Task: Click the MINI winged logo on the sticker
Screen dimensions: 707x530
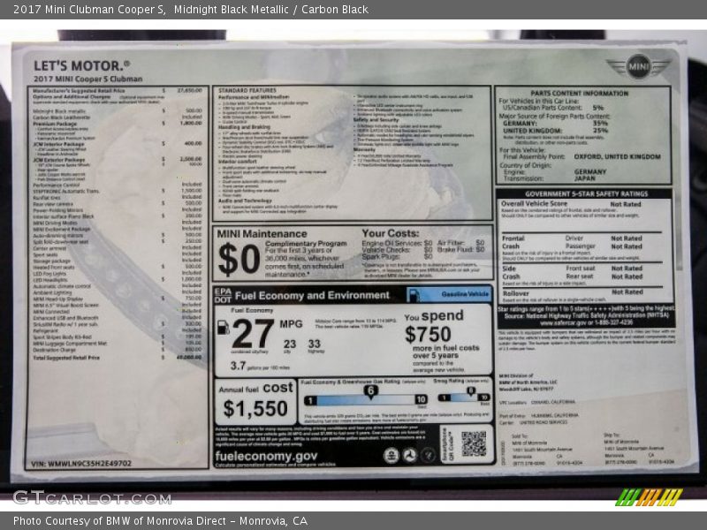Action: coord(638,67)
